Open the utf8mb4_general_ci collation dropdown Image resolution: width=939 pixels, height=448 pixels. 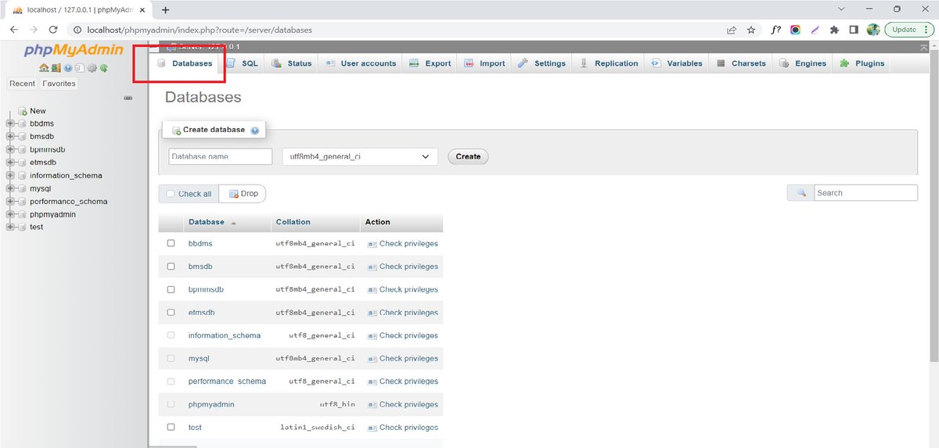click(360, 156)
